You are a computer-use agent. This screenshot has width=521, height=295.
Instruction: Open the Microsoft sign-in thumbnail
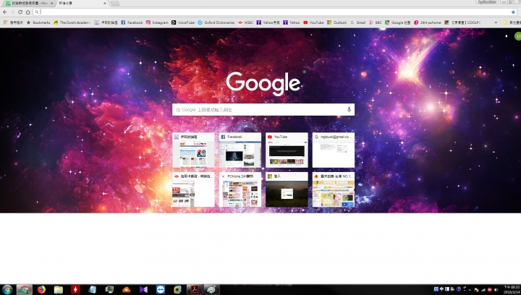click(287, 189)
